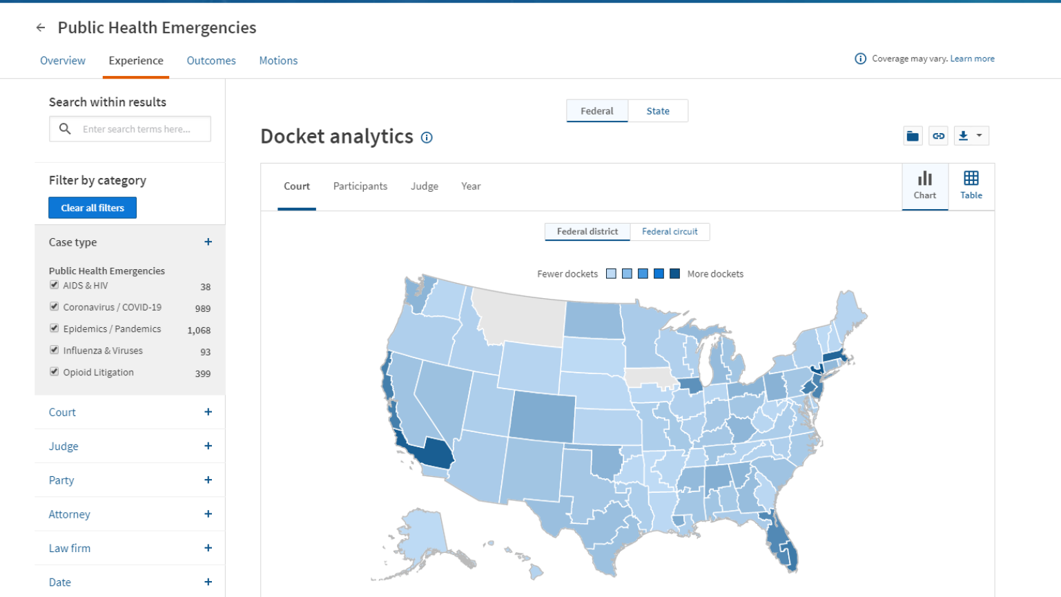
Task: Copy the link using the link icon
Action: click(939, 135)
